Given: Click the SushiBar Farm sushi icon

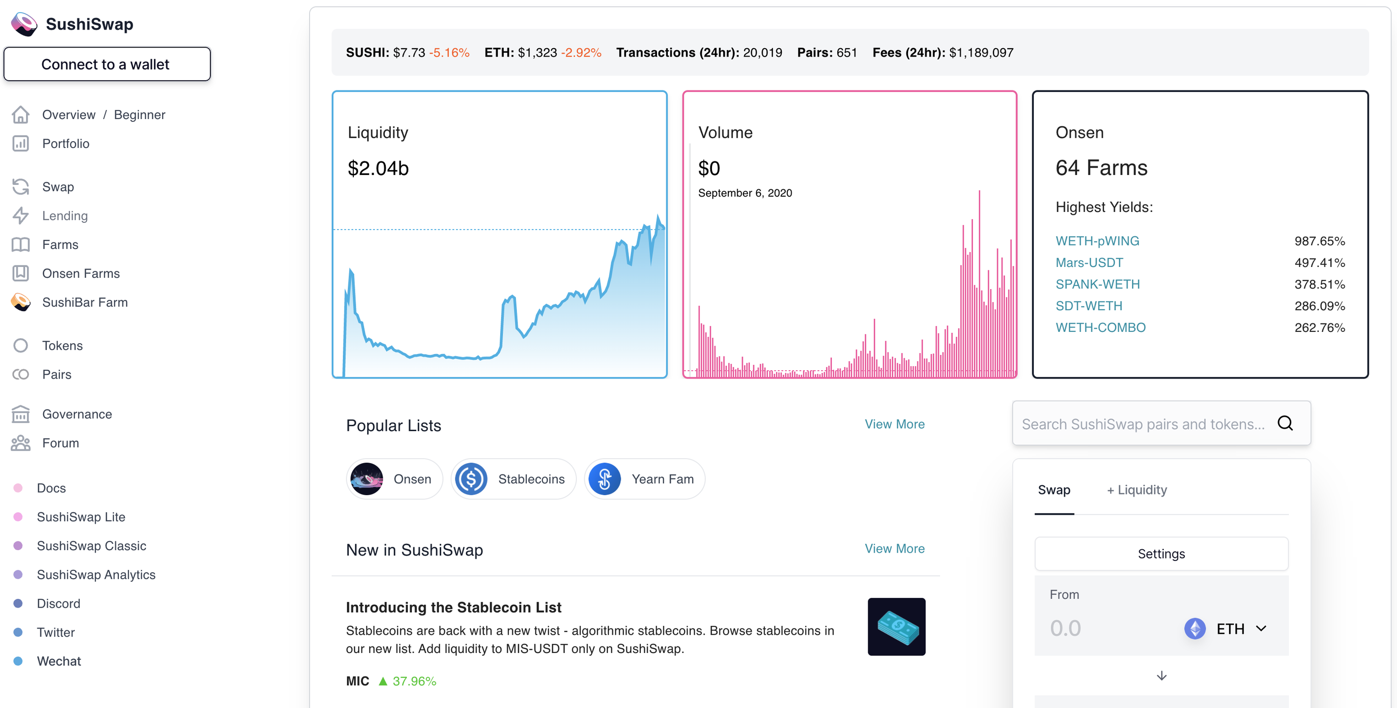Looking at the screenshot, I should (x=21, y=302).
